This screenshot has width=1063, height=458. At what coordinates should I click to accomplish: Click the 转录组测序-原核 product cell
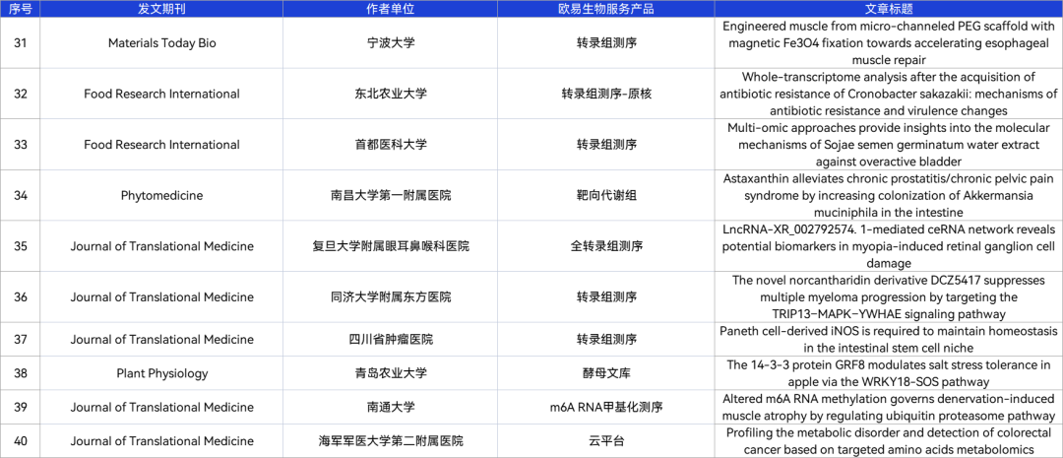606,94
